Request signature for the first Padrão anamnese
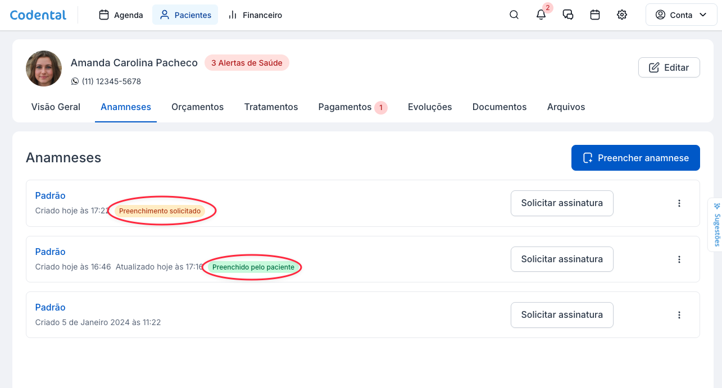The height and width of the screenshot is (388, 722). [561, 203]
